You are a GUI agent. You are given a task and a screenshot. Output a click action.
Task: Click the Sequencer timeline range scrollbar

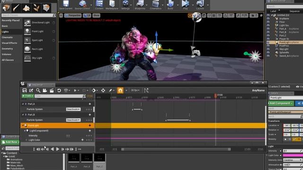[176, 149]
